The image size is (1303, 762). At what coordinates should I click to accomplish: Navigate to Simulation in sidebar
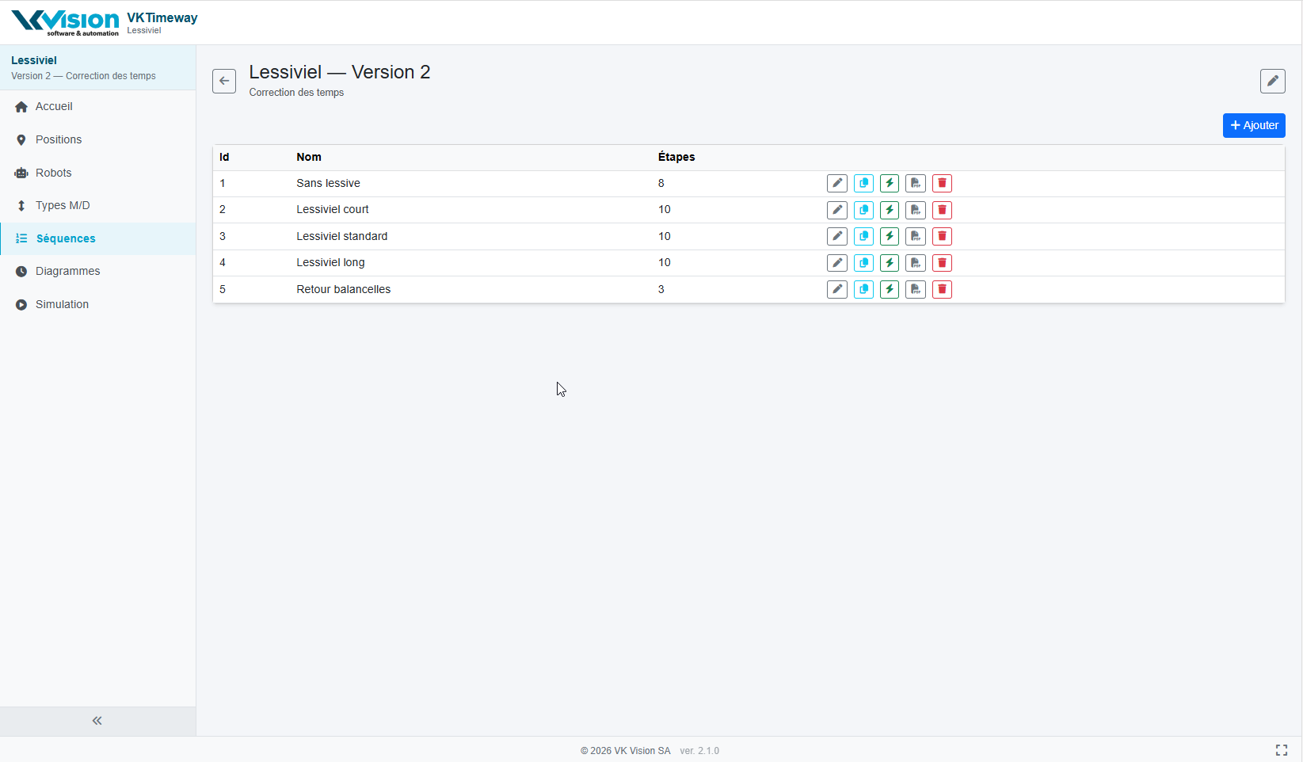[x=62, y=304]
